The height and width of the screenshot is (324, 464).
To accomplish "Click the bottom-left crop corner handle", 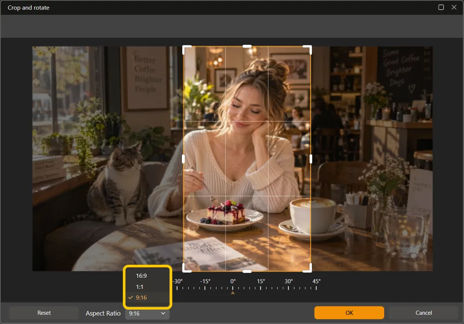I will click(x=185, y=270).
